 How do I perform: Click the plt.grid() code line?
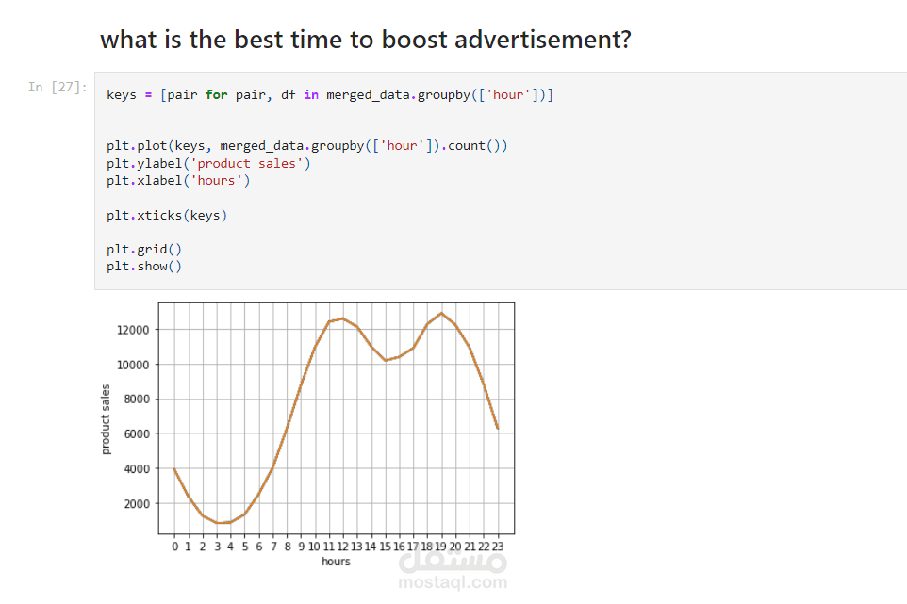[143, 249]
